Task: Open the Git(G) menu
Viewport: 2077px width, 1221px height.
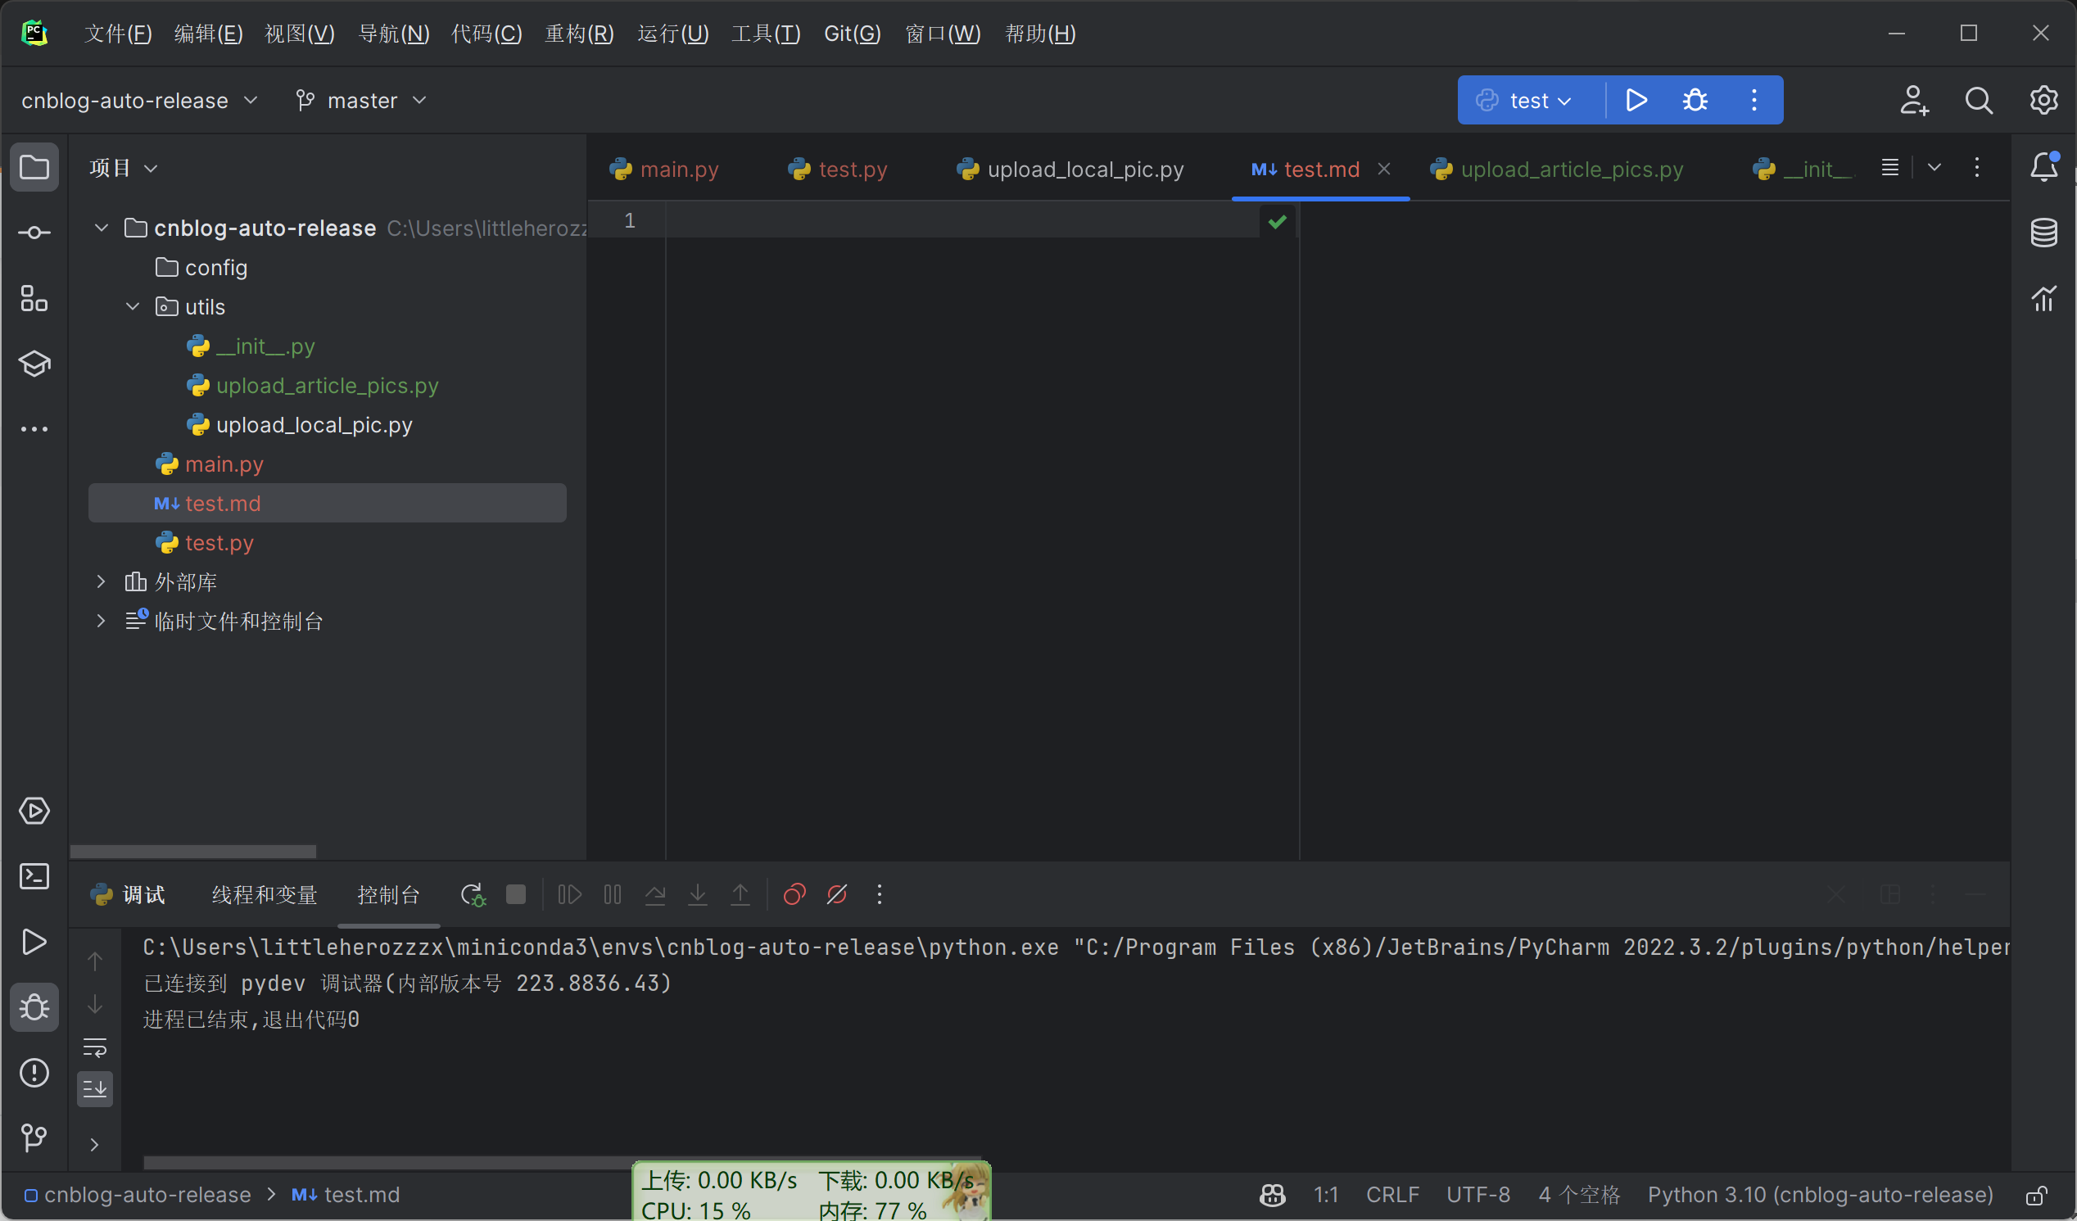Action: tap(853, 34)
